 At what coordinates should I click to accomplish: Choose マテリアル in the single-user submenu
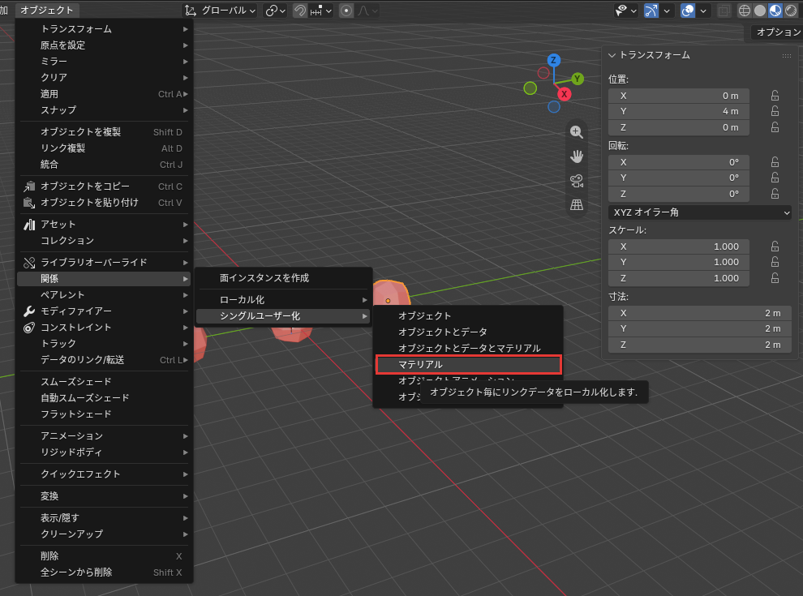tap(469, 365)
